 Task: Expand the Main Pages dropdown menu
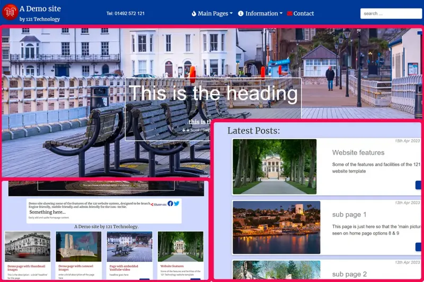[212, 14]
